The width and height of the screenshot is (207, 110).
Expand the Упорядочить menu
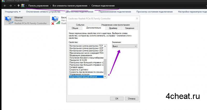[12, 12]
